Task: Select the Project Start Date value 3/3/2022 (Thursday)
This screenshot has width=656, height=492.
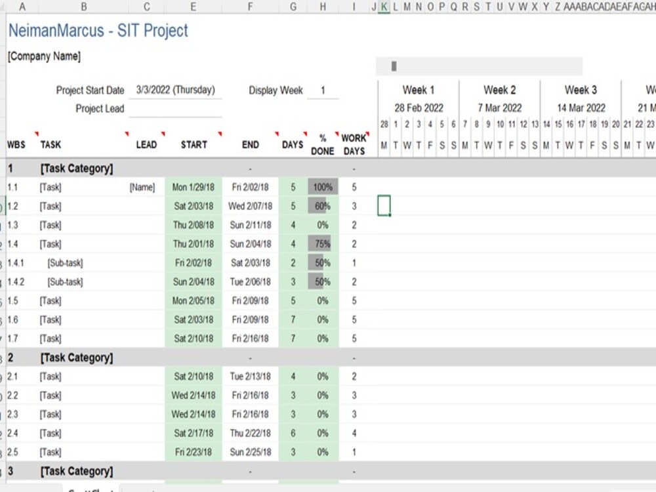Action: [175, 90]
